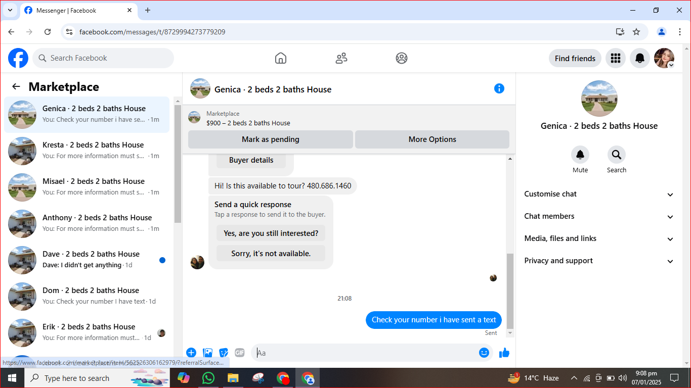Send quick response 'Yes, are you still interested?'
The width and height of the screenshot is (691, 388).
(271, 233)
